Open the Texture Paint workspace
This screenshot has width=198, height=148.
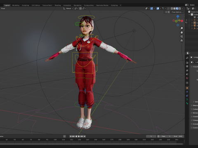click(x=47, y=5)
